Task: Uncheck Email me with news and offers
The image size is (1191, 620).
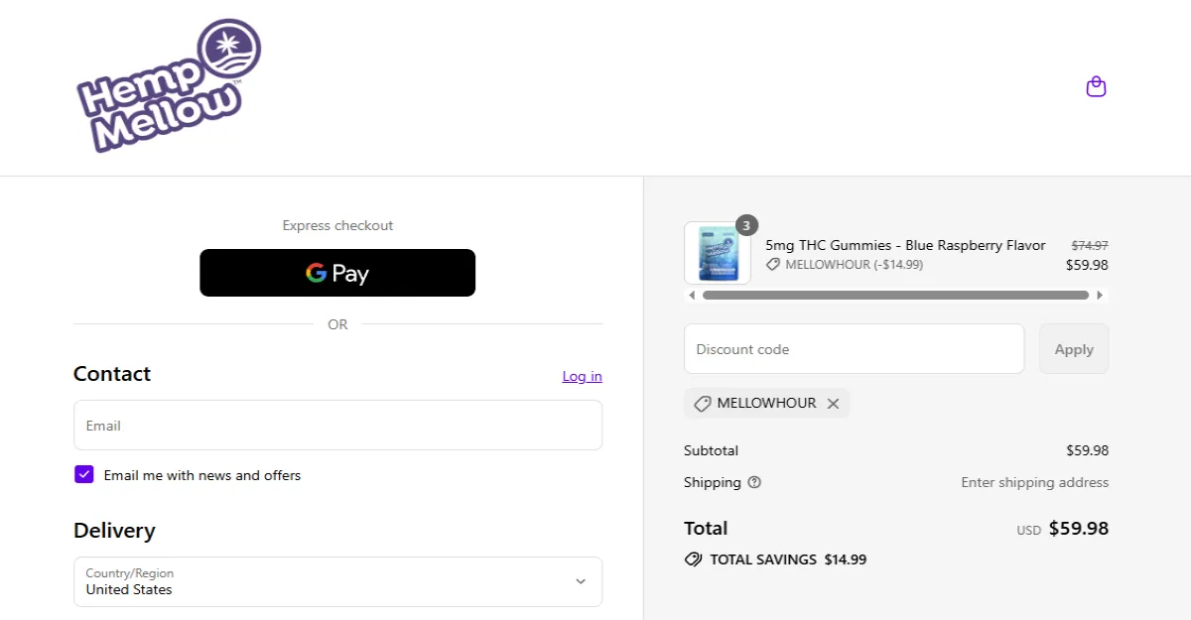Action: 83,473
